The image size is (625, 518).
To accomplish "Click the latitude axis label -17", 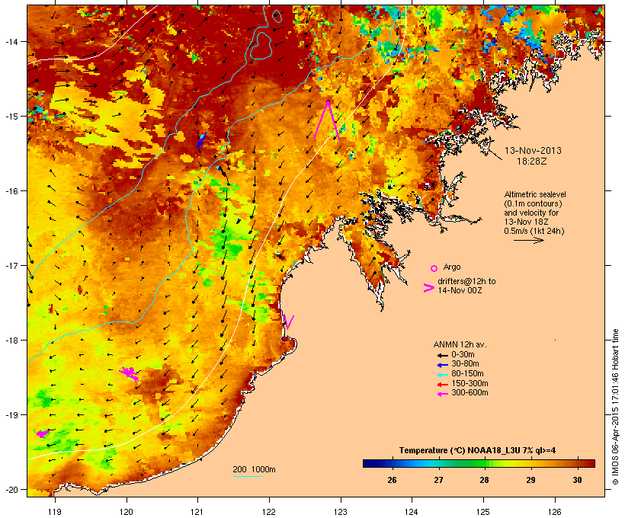I will (11, 265).
